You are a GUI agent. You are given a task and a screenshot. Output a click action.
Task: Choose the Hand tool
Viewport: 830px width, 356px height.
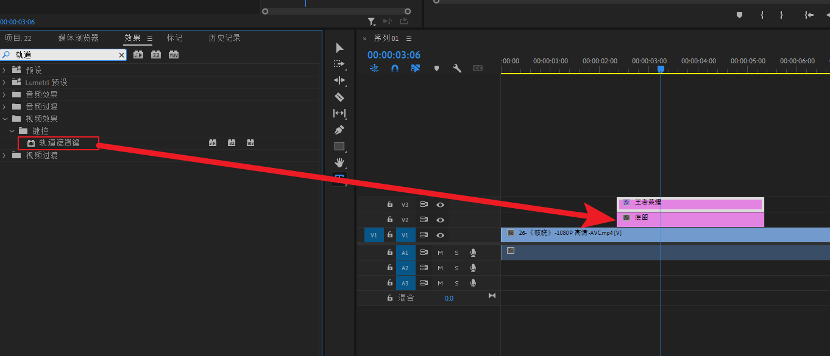pyautogui.click(x=339, y=162)
